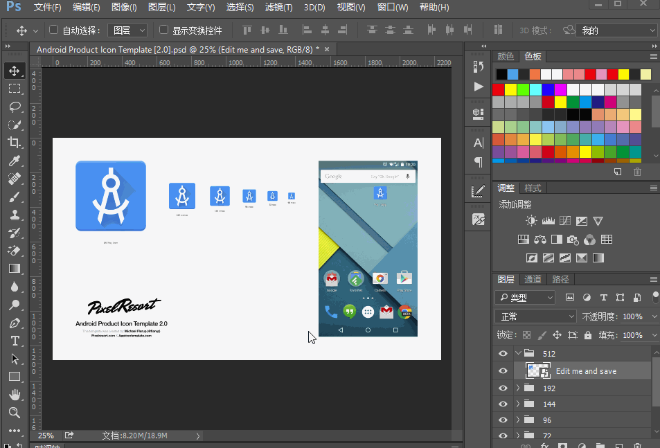
Task: Toggle visibility of the 192 group
Action: click(503, 388)
